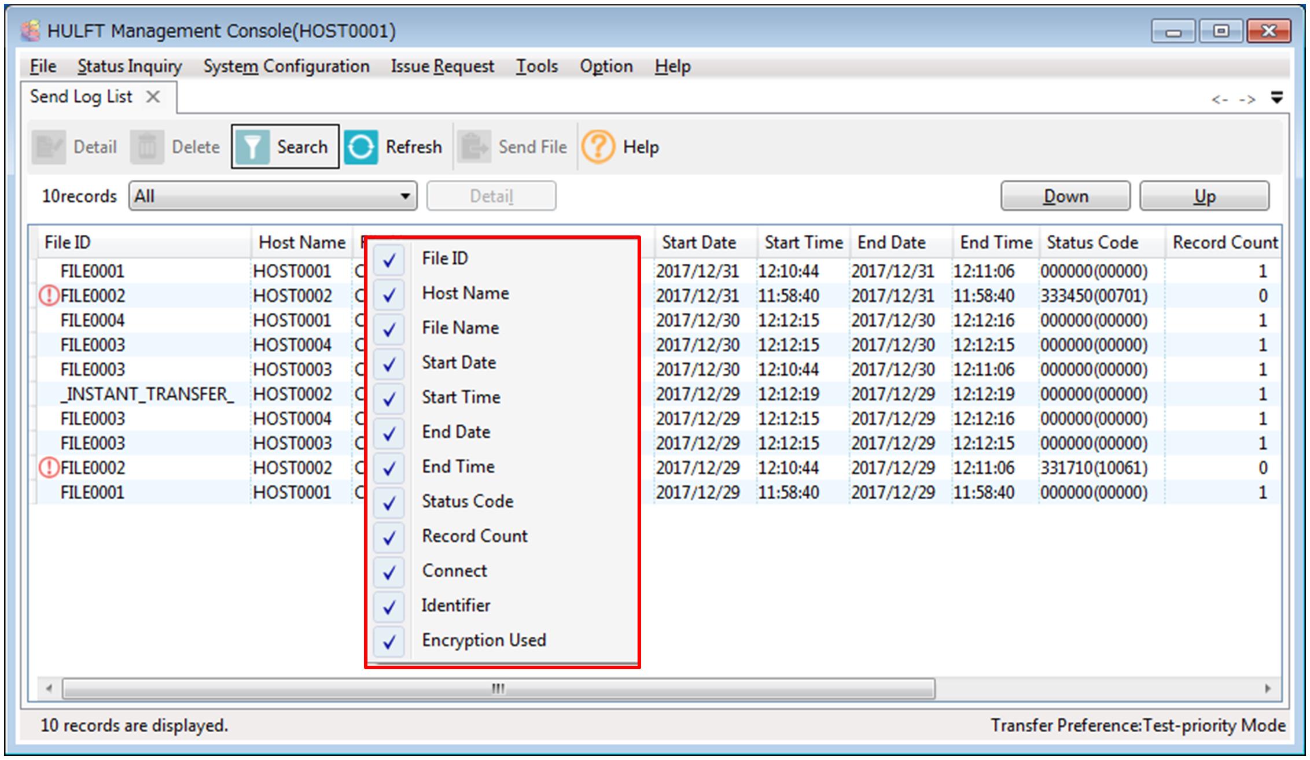Image resolution: width=1310 pixels, height=760 pixels.
Task: Open the System Configuration menu
Action: [286, 67]
